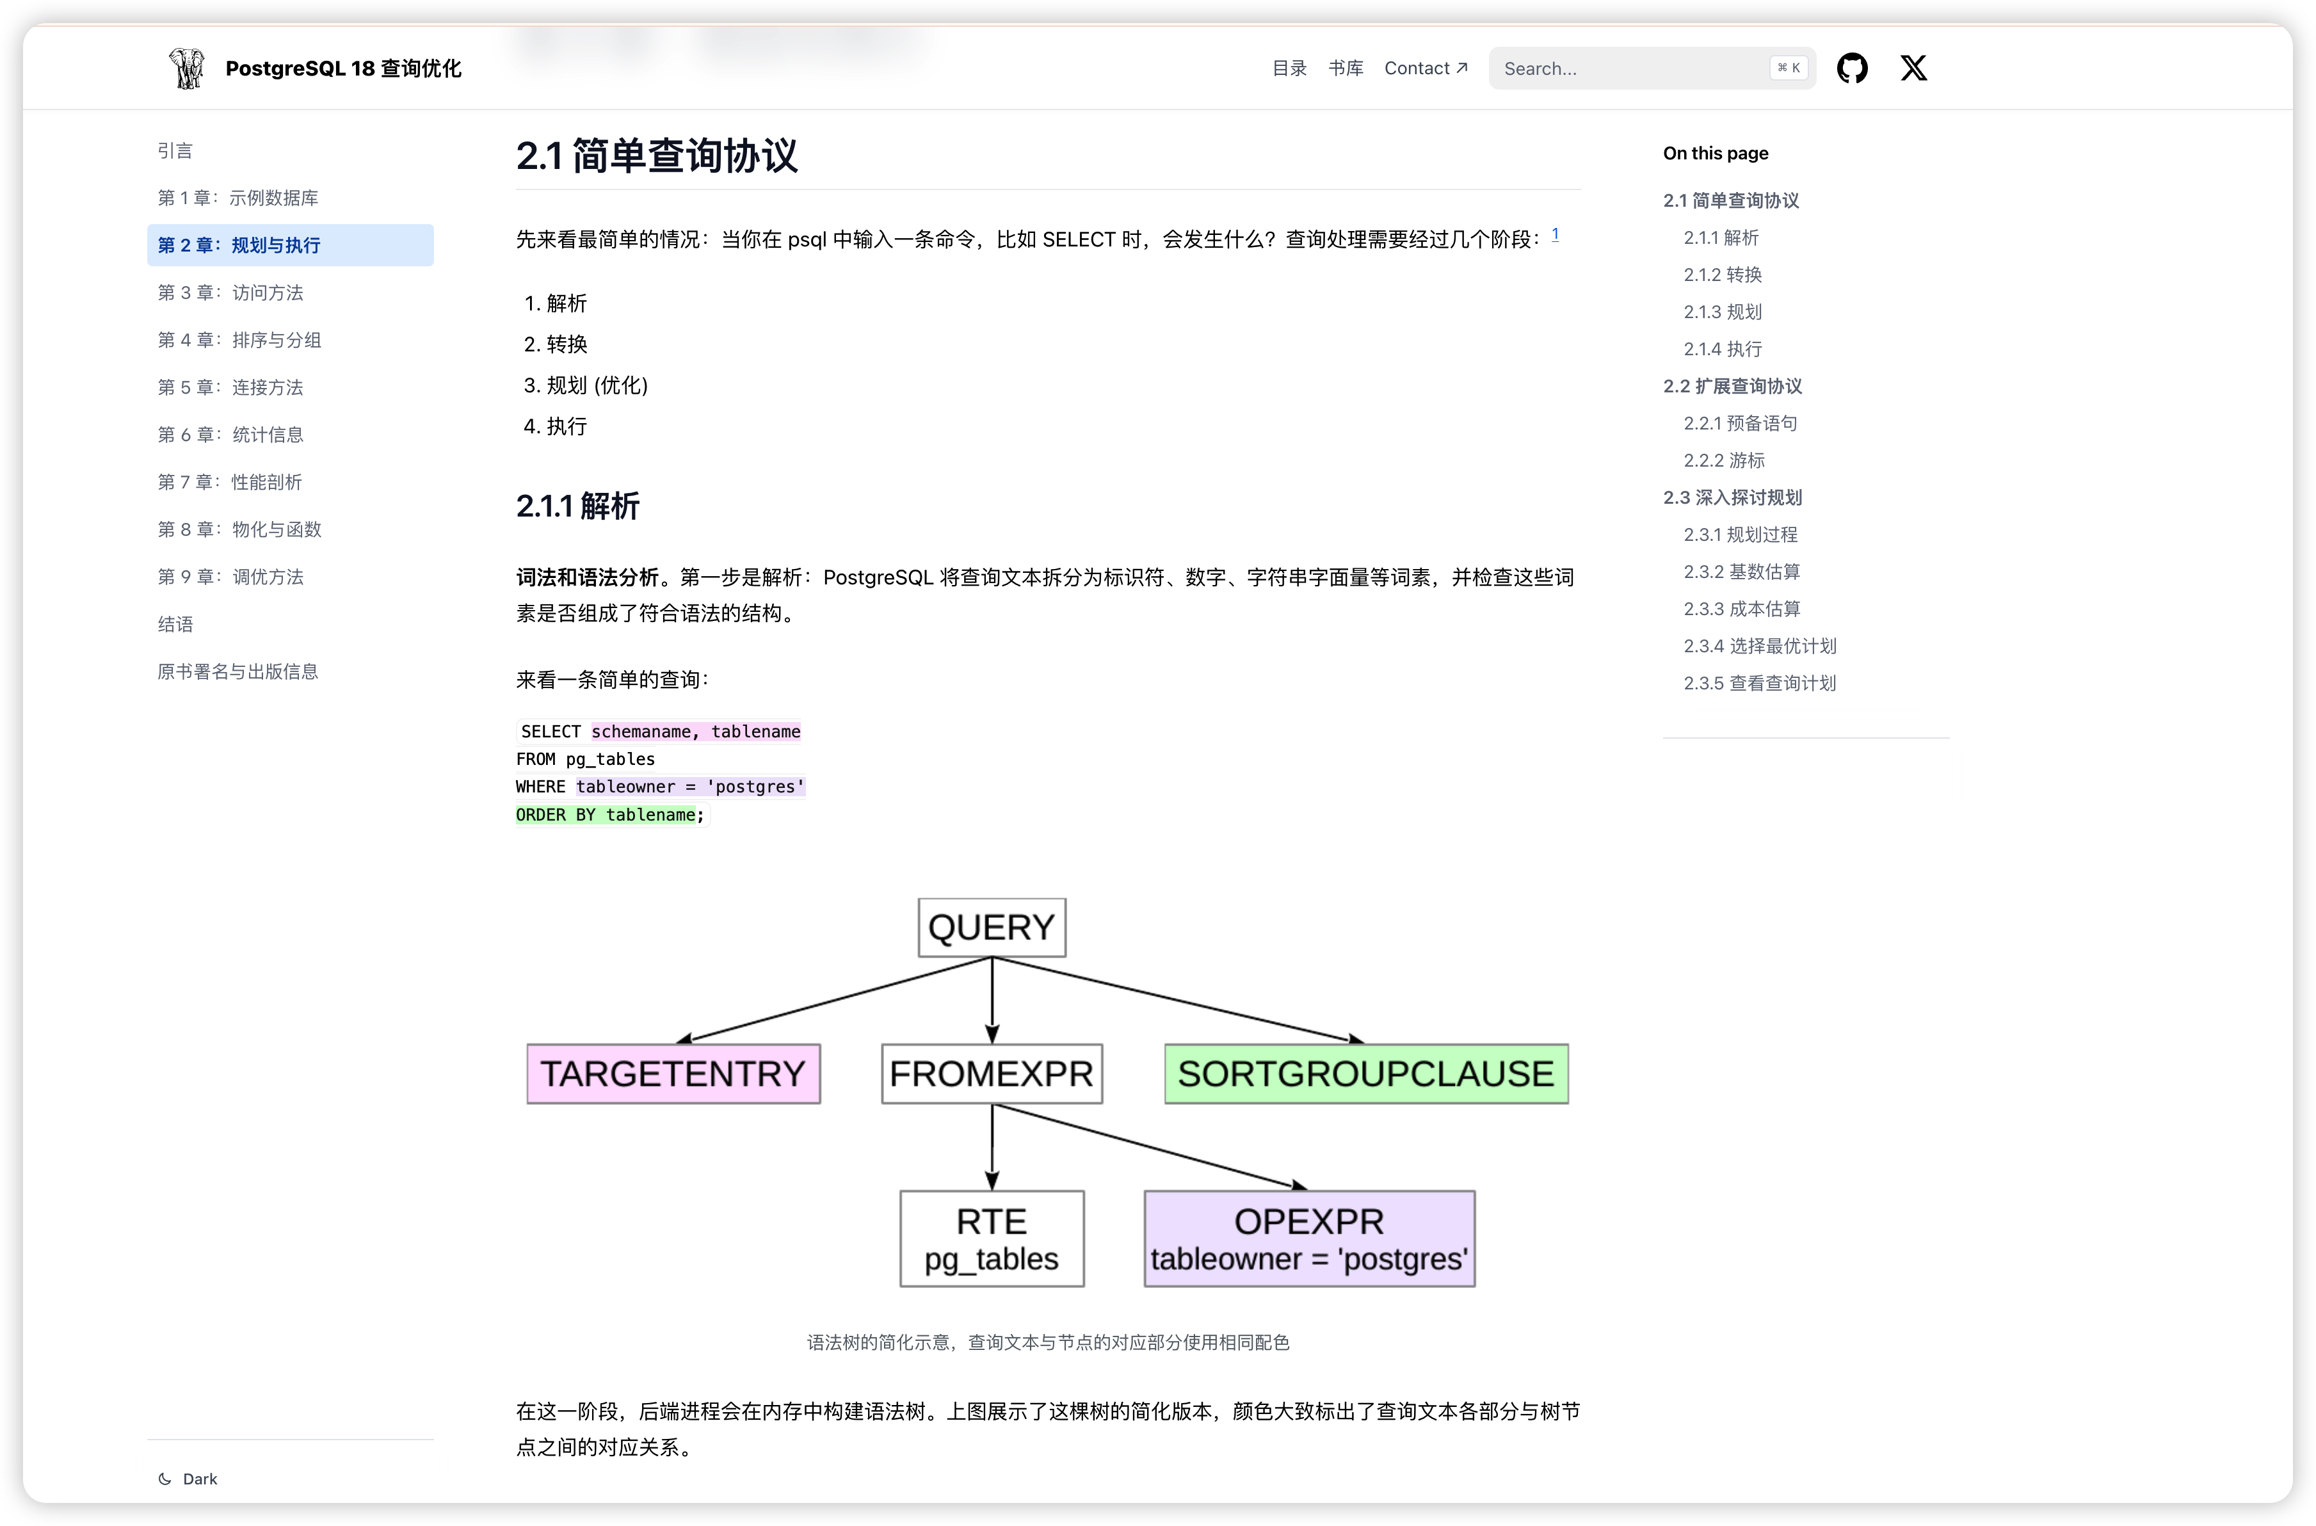This screenshot has width=2316, height=1526.
Task: Jump to 2.3.4 选择最优计划 in outline
Action: coord(1759,645)
